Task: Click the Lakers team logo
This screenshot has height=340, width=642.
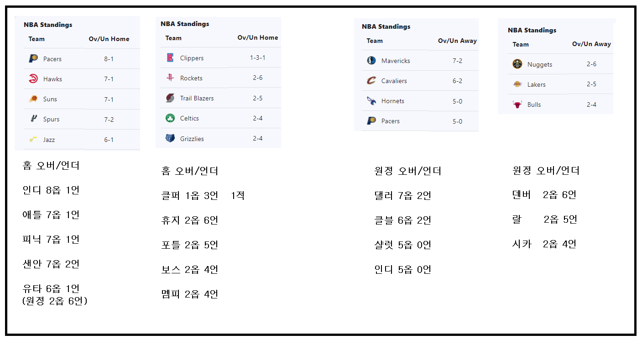Action: (x=517, y=84)
